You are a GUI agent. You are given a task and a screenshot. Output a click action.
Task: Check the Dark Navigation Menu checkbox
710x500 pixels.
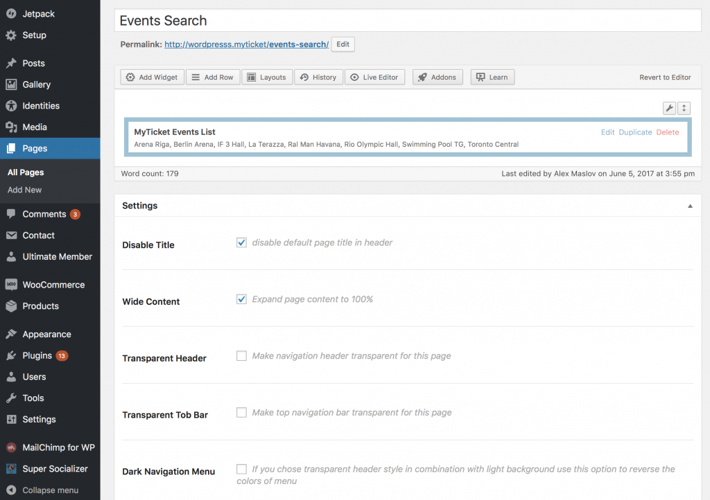tap(241, 469)
